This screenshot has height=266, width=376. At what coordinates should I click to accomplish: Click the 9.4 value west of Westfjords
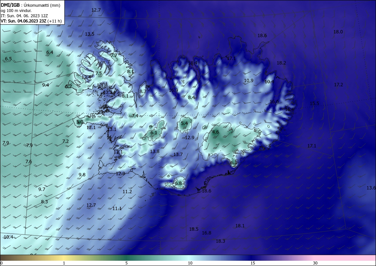click(x=45, y=85)
